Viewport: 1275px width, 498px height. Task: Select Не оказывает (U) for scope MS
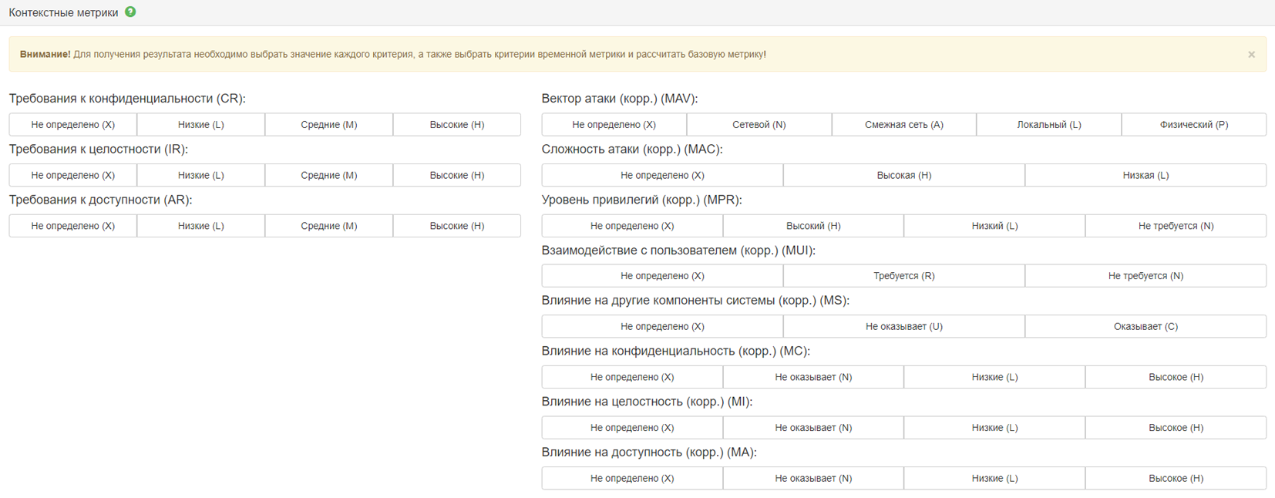point(903,327)
